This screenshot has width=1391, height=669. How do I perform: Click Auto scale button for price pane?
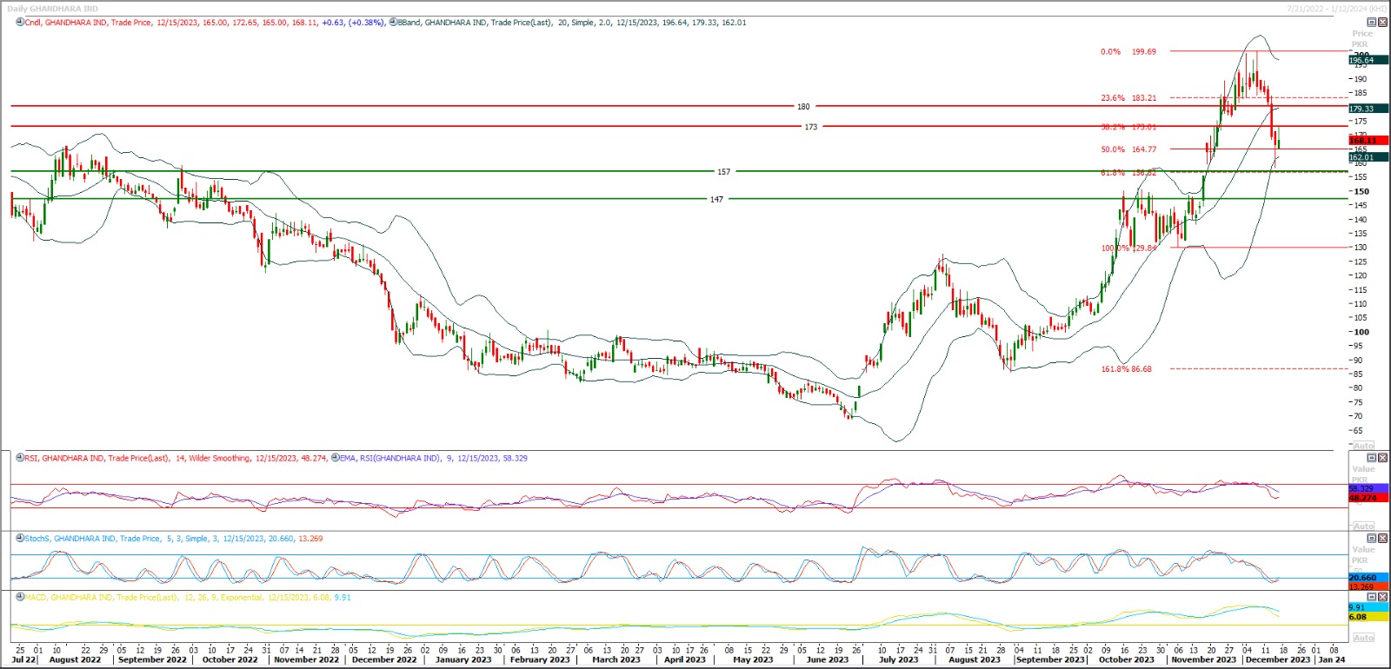click(x=1363, y=446)
